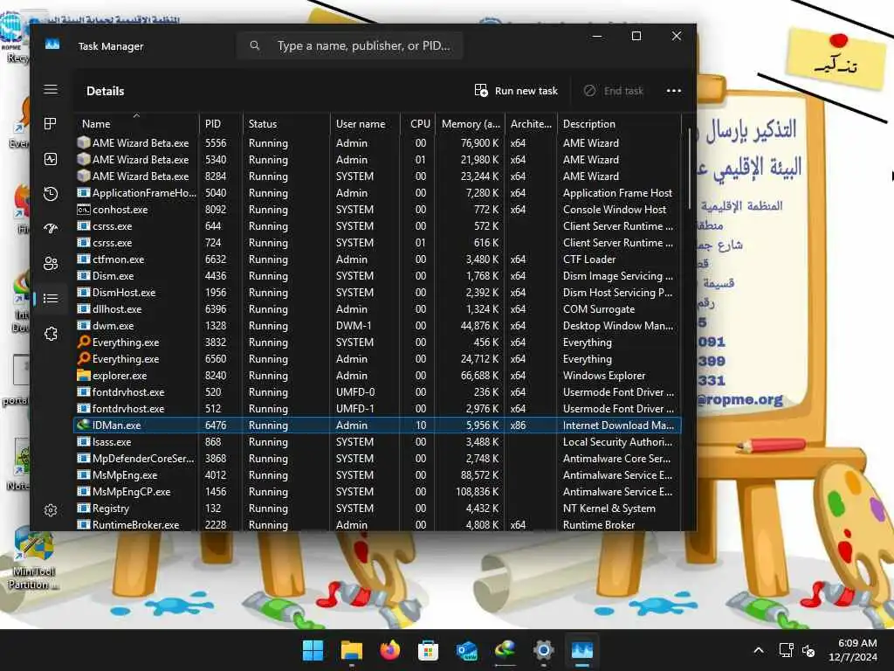Select the DismHost.exe process name
The width and height of the screenshot is (894, 671).
124,293
